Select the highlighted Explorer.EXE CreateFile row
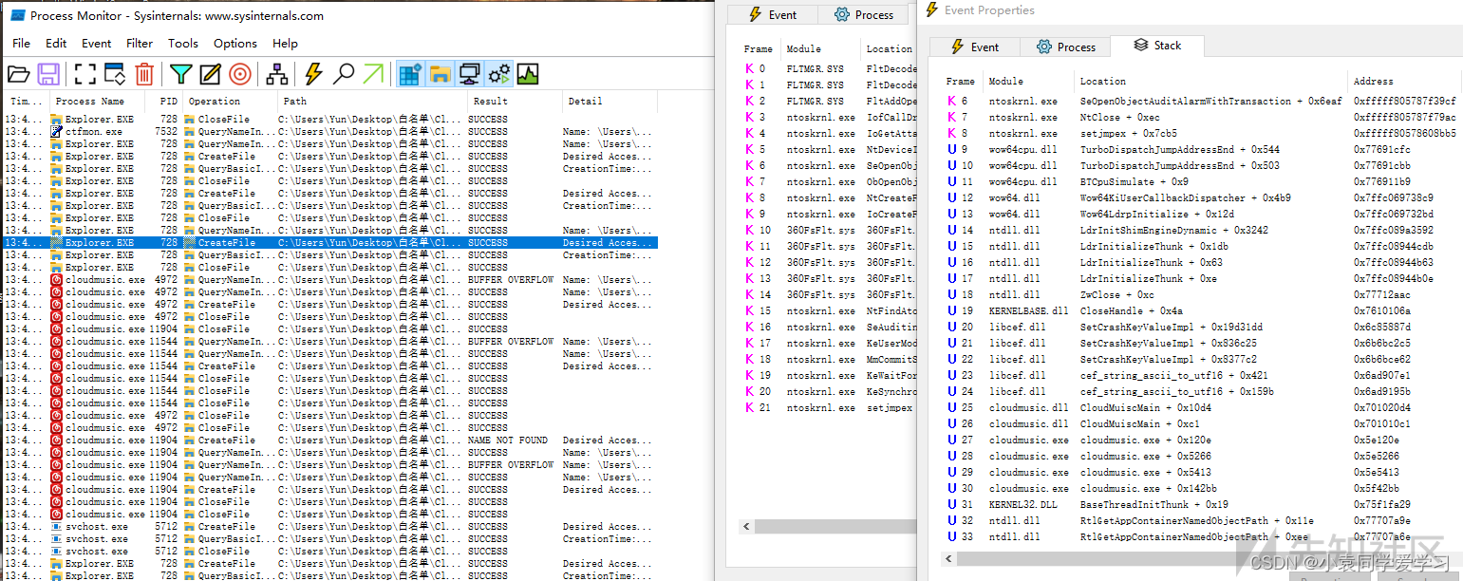1463x581 pixels. click(x=328, y=243)
